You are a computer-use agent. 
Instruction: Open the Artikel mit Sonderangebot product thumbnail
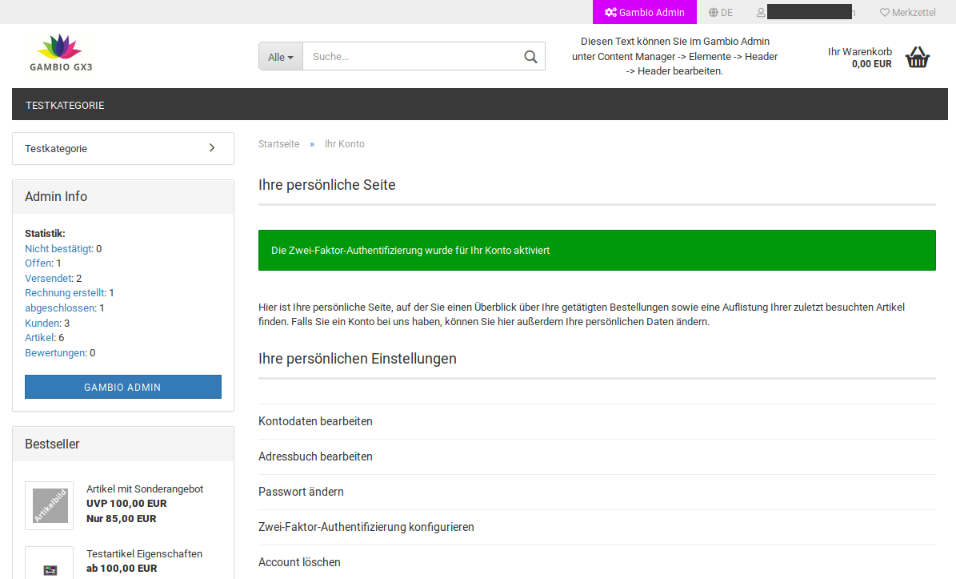coord(49,505)
